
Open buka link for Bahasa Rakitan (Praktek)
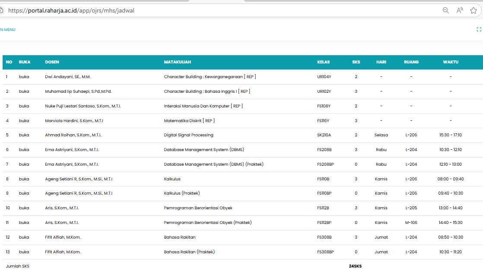pyautogui.click(x=24, y=252)
